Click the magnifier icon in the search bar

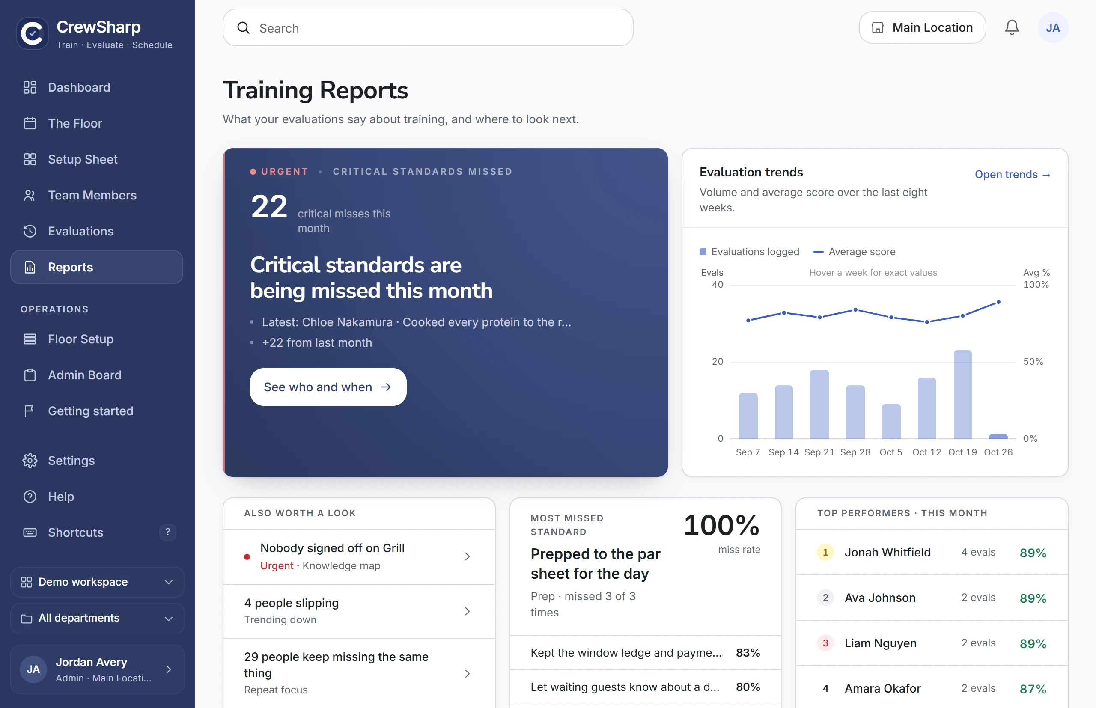tap(243, 28)
